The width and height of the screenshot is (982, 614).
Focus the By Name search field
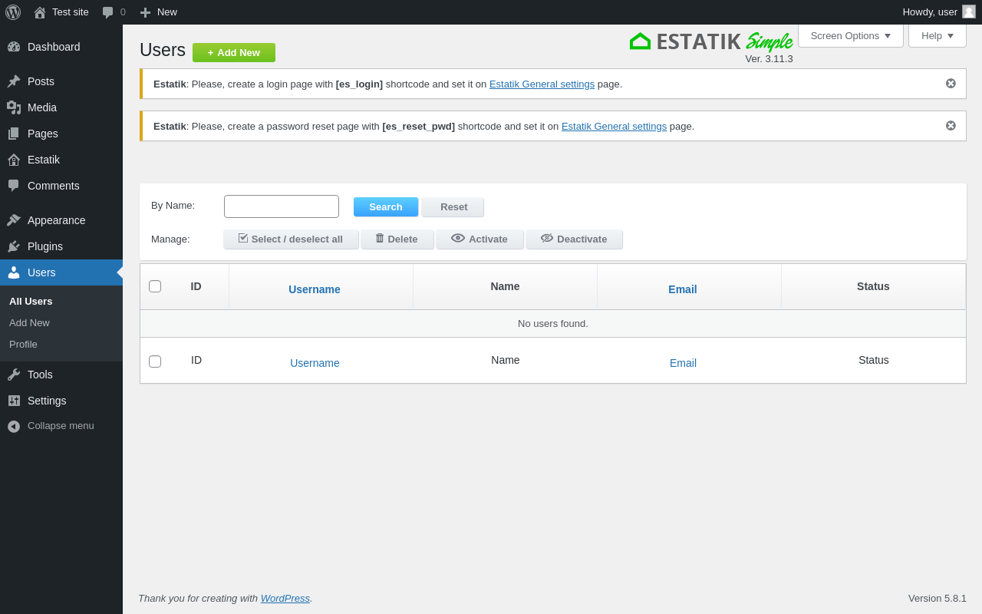pos(282,206)
